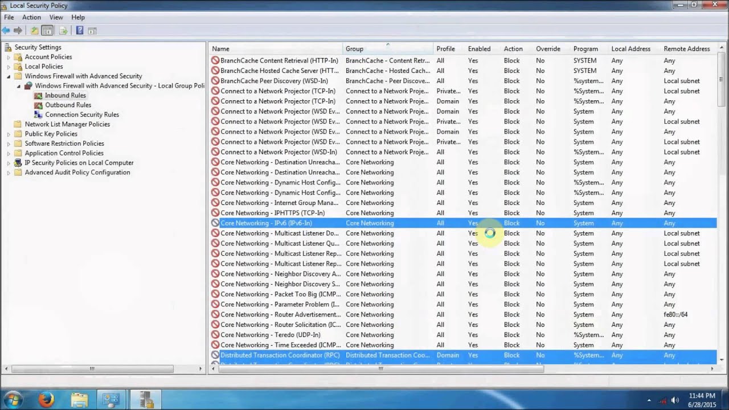
Task: Click block icon of BranchCache Peer Discovery rule
Action: point(215,81)
